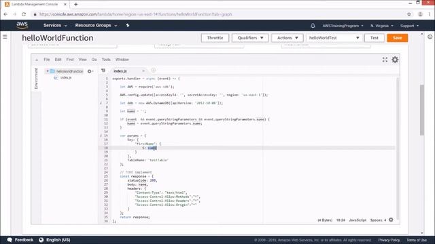The image size is (435, 244).
Task: Click the cursor position 18:24 in status bar
Action: pyautogui.click(x=341, y=220)
